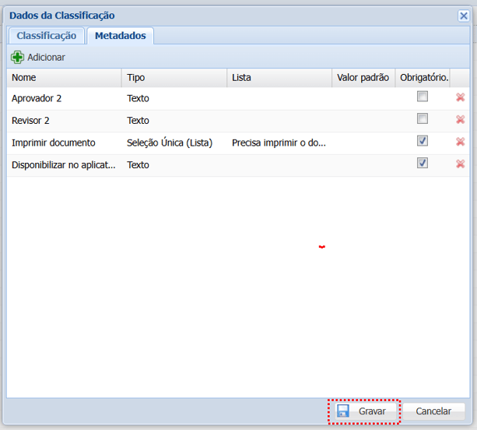The height and width of the screenshot is (430, 477).
Task: Delete the Aprovador 2 row
Action: 460,97
